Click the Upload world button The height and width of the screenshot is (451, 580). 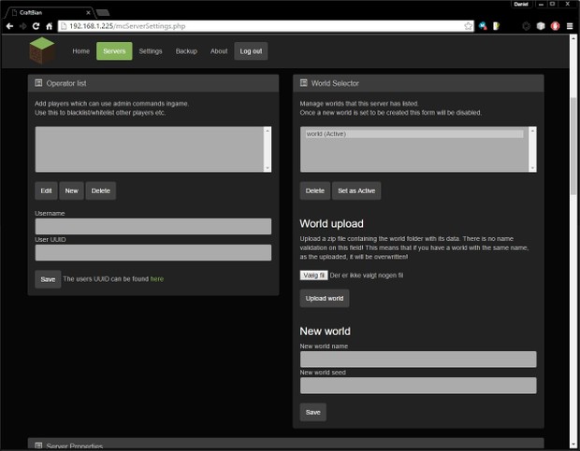click(x=325, y=298)
